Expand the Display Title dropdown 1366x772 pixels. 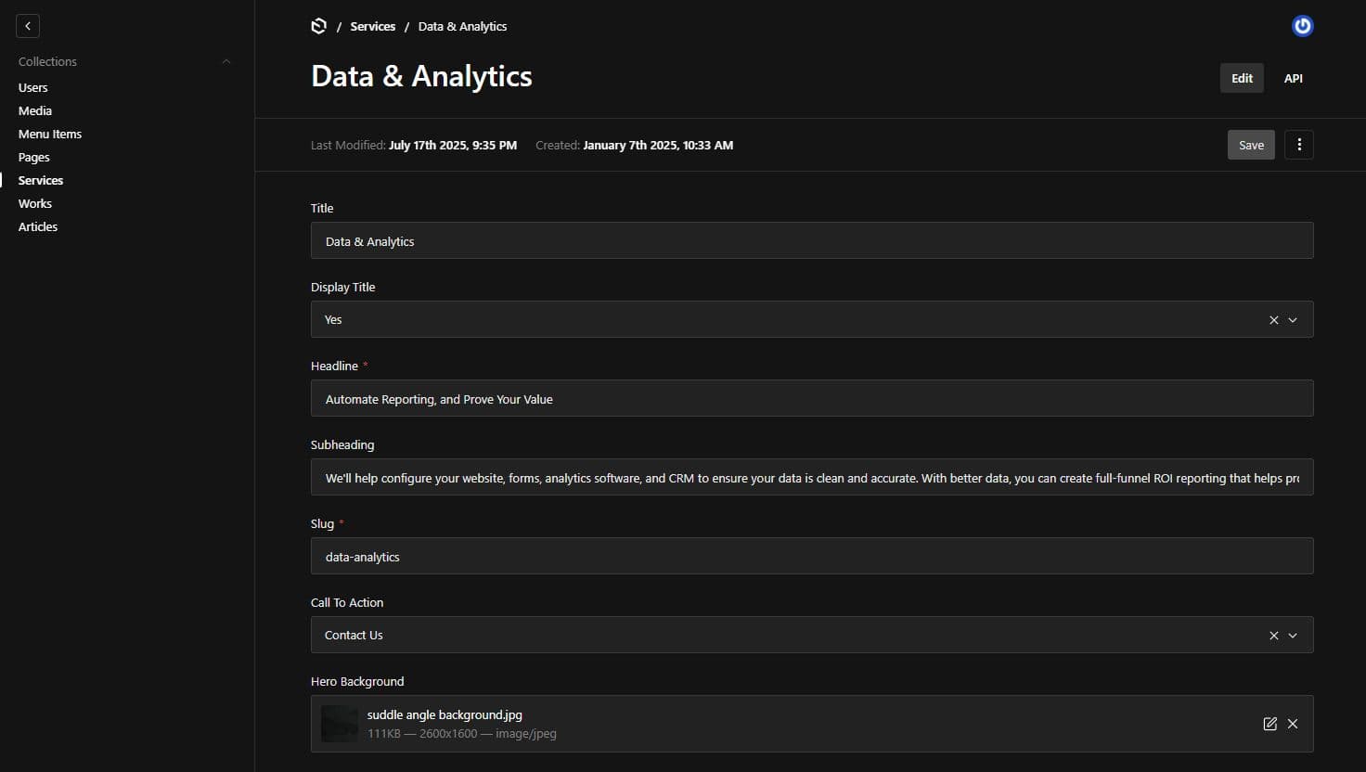click(1293, 320)
